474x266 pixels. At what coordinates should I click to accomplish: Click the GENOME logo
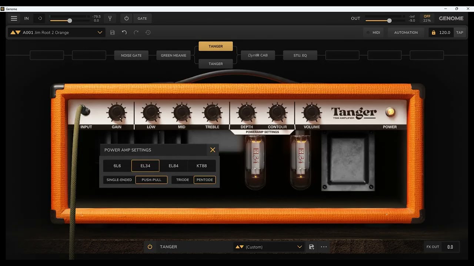tap(451, 18)
